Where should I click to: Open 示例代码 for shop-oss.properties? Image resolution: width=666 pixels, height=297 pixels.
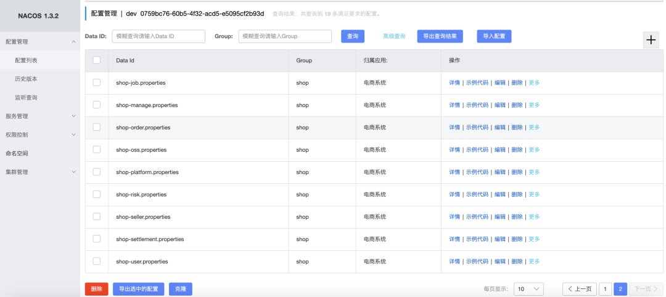click(x=477, y=149)
